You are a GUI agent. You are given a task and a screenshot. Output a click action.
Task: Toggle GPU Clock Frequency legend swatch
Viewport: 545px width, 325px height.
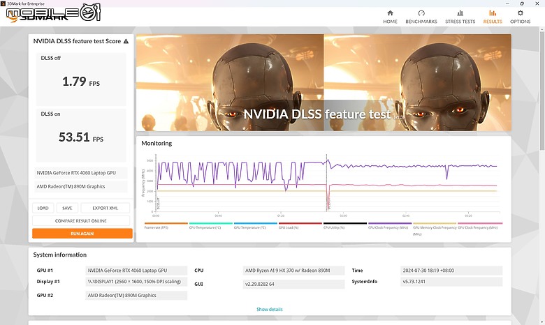coord(480,223)
